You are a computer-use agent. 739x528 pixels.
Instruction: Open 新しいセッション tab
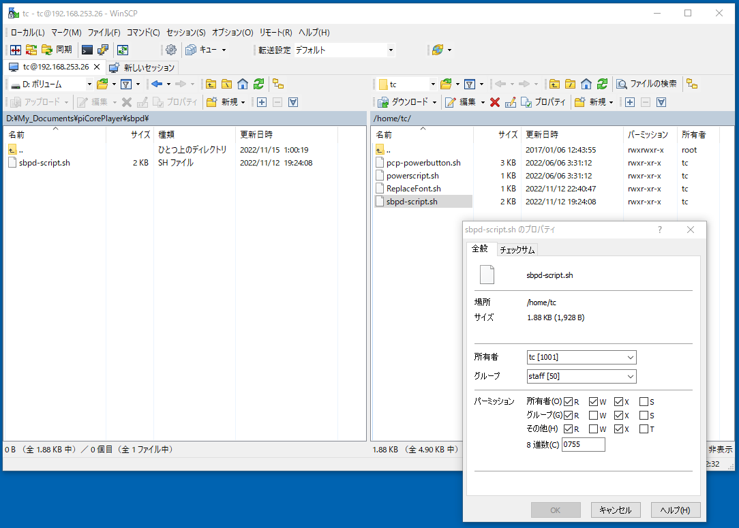[142, 67]
